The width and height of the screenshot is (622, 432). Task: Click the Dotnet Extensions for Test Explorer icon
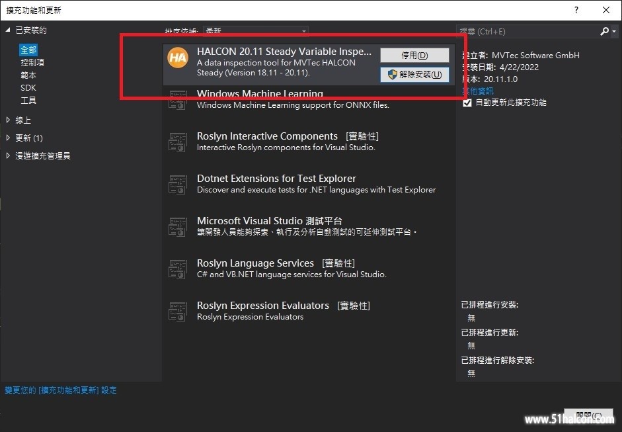pos(178,185)
